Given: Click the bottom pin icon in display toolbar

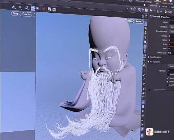Looking at the screenshot, I should (x=142, y=135).
